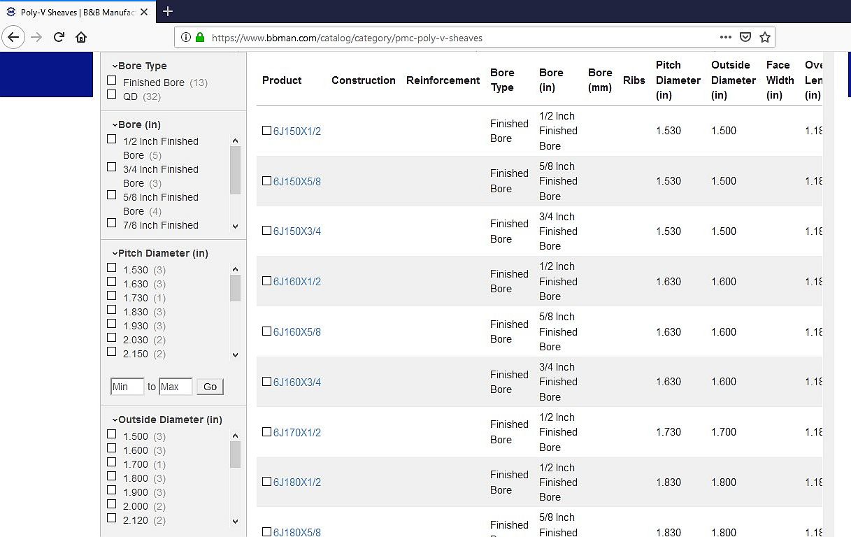Image resolution: width=851 pixels, height=537 pixels.
Task: Go to browser home page icon
Action: (x=81, y=37)
